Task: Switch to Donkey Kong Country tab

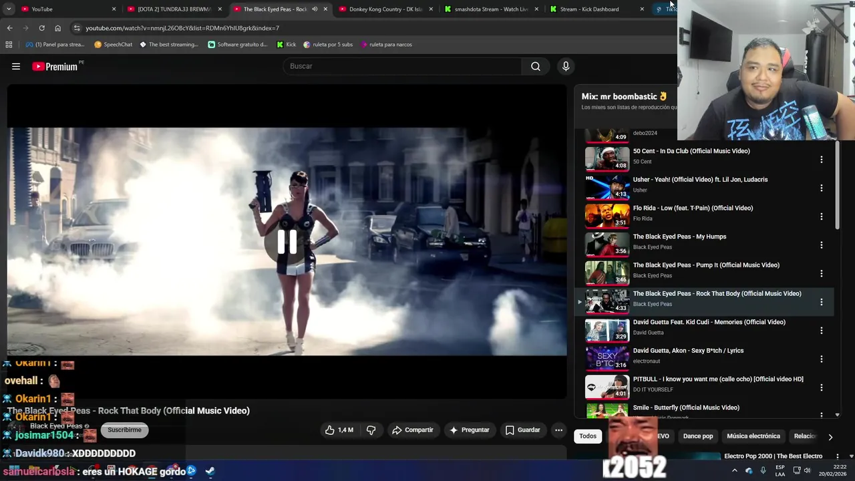Action: pyautogui.click(x=385, y=9)
